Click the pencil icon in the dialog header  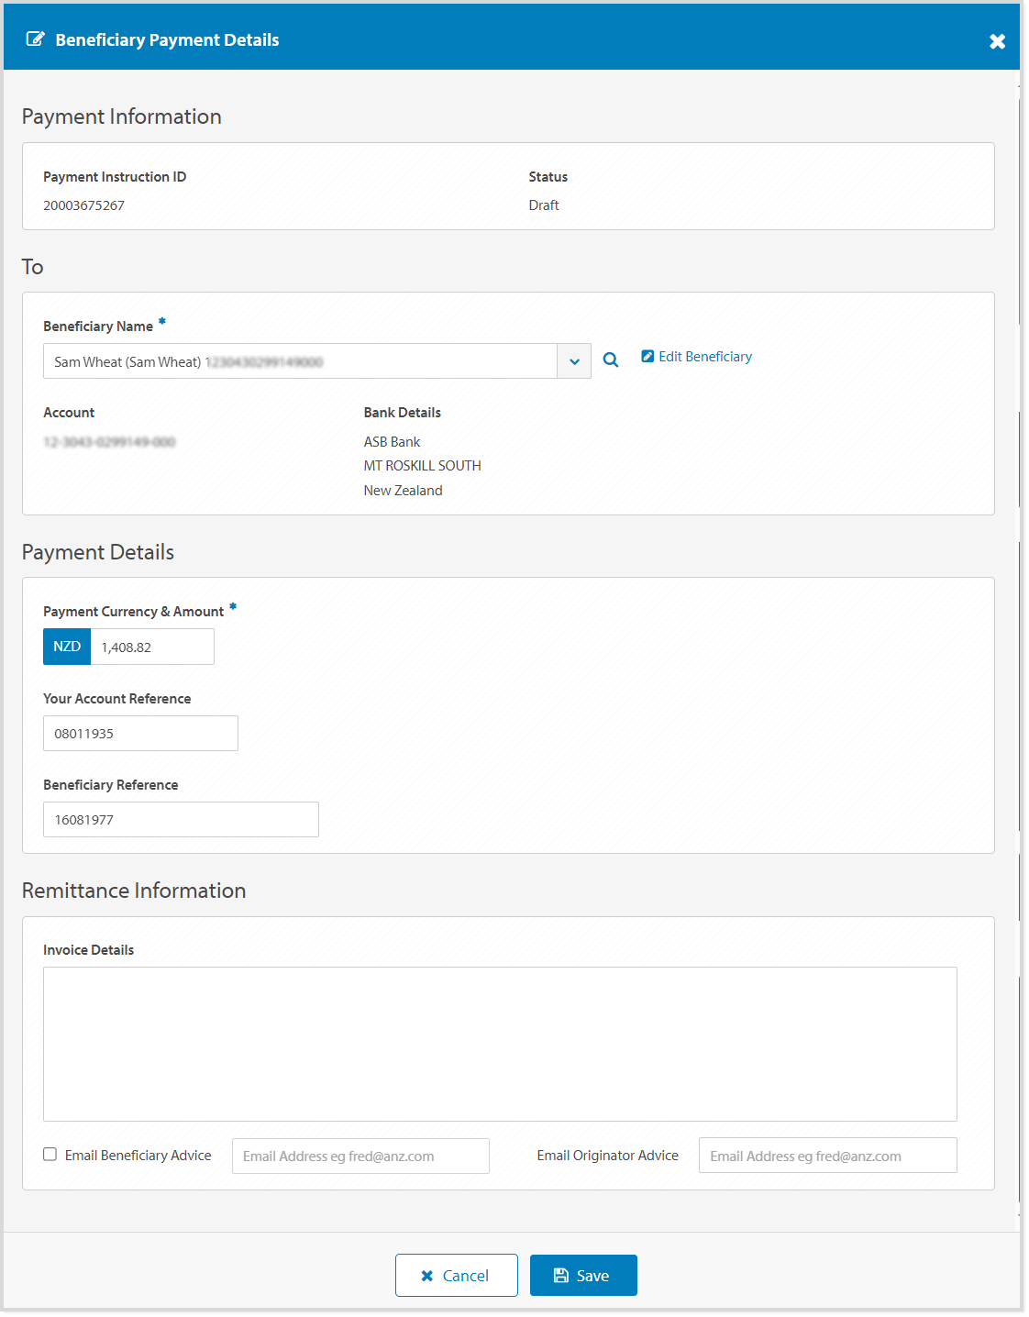[35, 39]
